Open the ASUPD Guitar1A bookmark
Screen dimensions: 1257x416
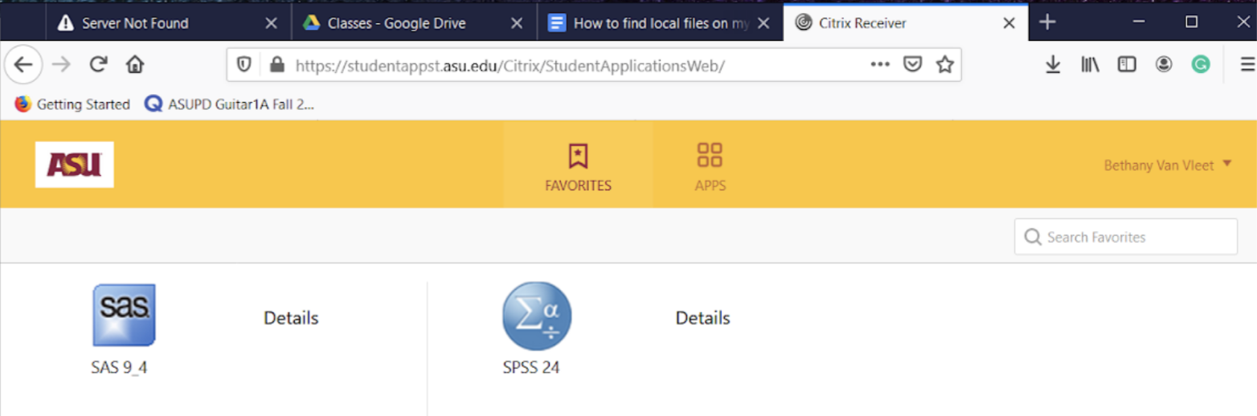tap(230, 104)
